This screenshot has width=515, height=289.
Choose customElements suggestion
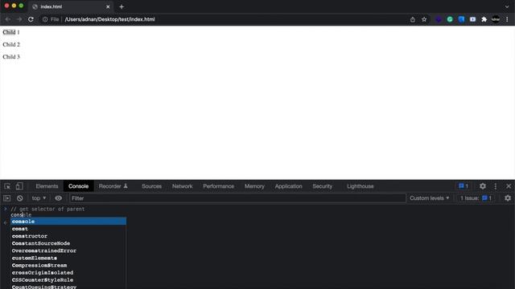tap(68, 258)
